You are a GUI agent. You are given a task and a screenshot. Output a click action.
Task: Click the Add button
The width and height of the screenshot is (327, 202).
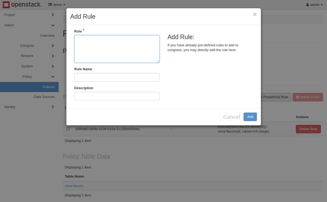[250, 117]
